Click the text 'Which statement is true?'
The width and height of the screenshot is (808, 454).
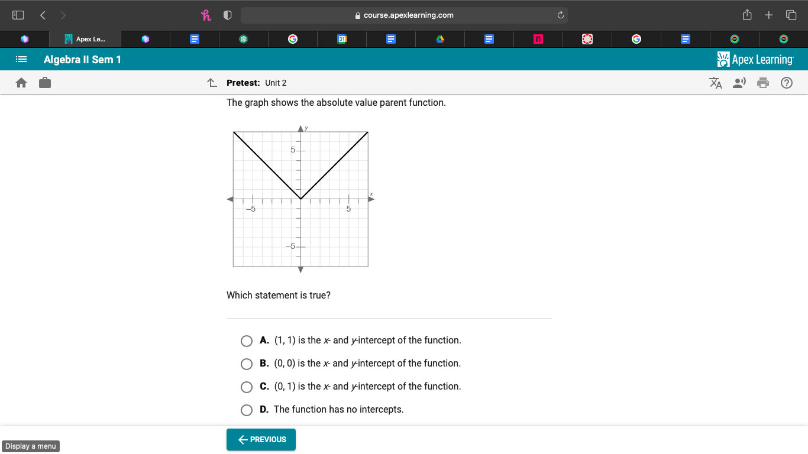pos(279,295)
